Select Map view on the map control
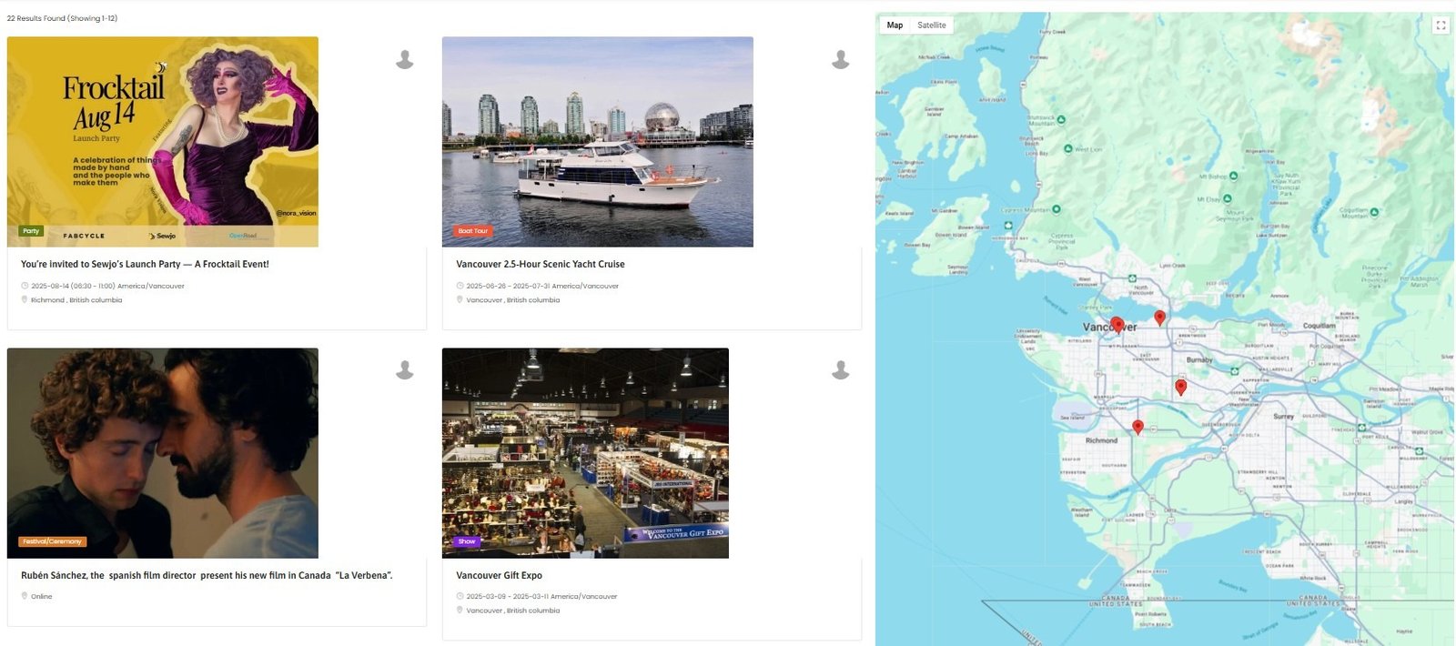Image resolution: width=1456 pixels, height=646 pixels. [x=895, y=25]
